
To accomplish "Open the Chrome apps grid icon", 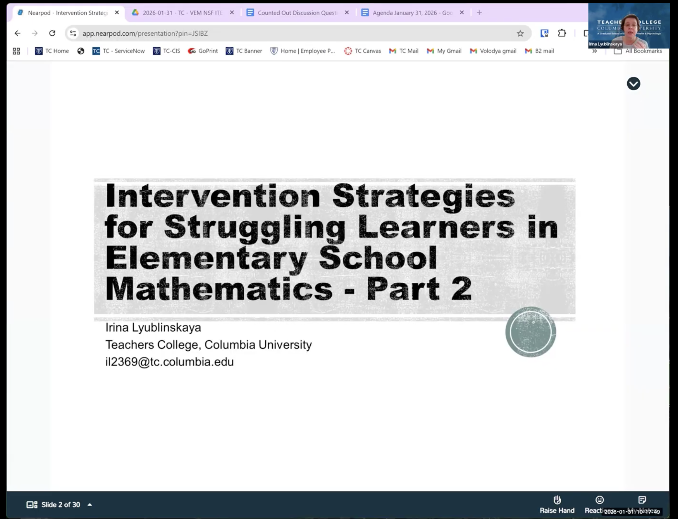I will pyautogui.click(x=16, y=51).
